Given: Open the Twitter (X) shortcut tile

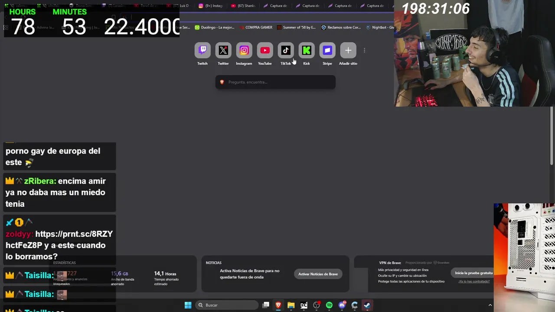Looking at the screenshot, I should click(223, 50).
